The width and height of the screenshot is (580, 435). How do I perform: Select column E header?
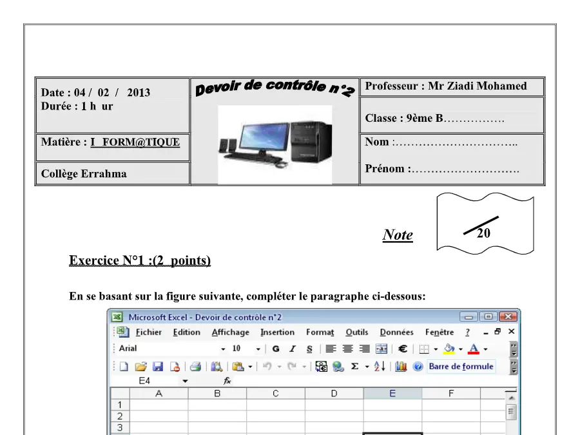[x=392, y=394]
